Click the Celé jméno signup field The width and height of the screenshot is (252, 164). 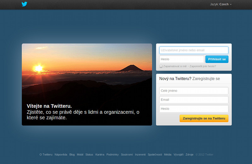click(194, 91)
